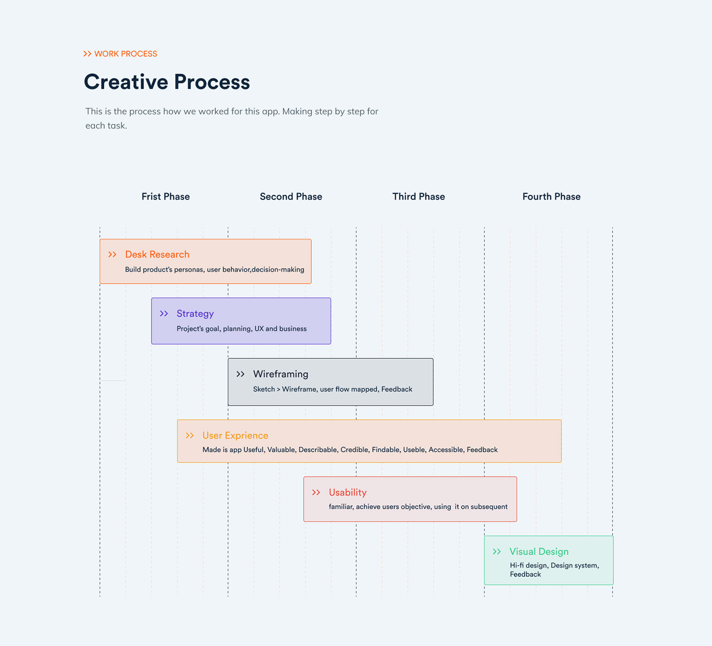
Task: Click the chevron icon in User Exprience
Action: click(x=190, y=436)
